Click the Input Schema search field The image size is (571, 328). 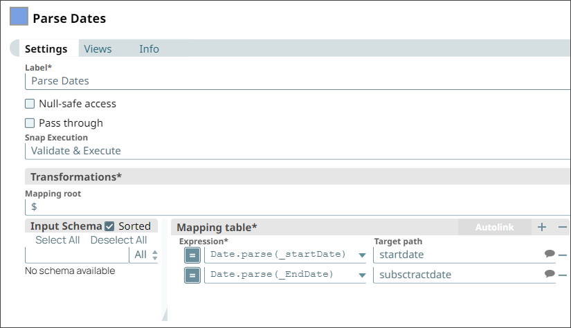(x=77, y=255)
